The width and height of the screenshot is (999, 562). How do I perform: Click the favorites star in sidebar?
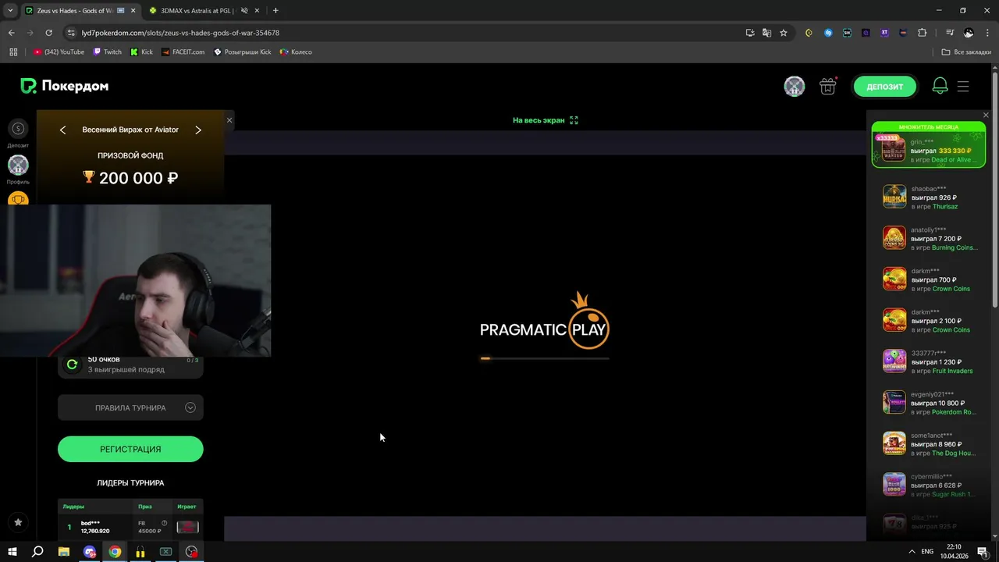click(18, 522)
